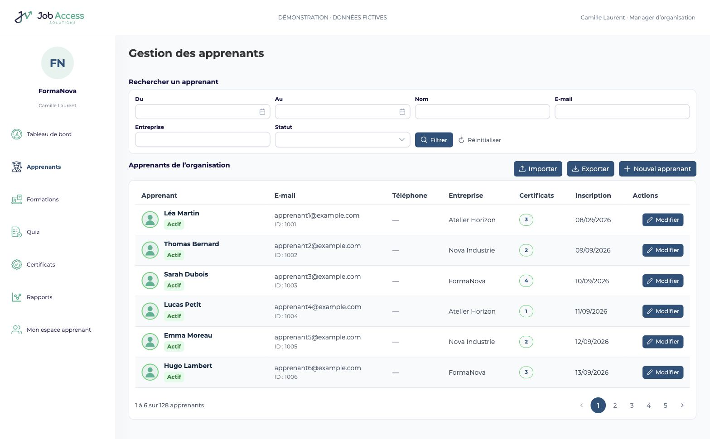
Task: Go to previous page with left chevron
Action: click(x=581, y=405)
